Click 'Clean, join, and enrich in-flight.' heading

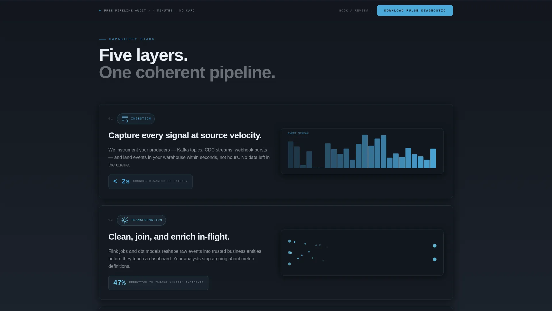pos(169,237)
